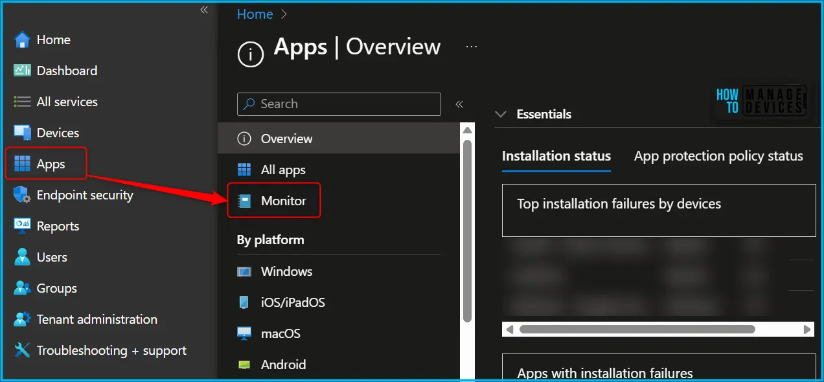824x382 pixels.
Task: Click the Home breadcrumb link
Action: (255, 14)
